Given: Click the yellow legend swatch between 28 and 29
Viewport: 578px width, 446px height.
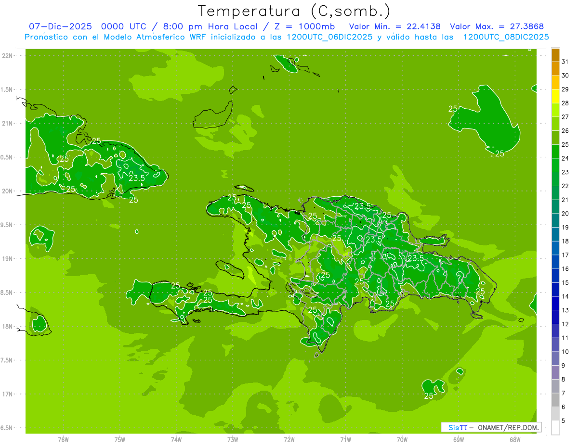Looking at the screenshot, I should click(555, 96).
